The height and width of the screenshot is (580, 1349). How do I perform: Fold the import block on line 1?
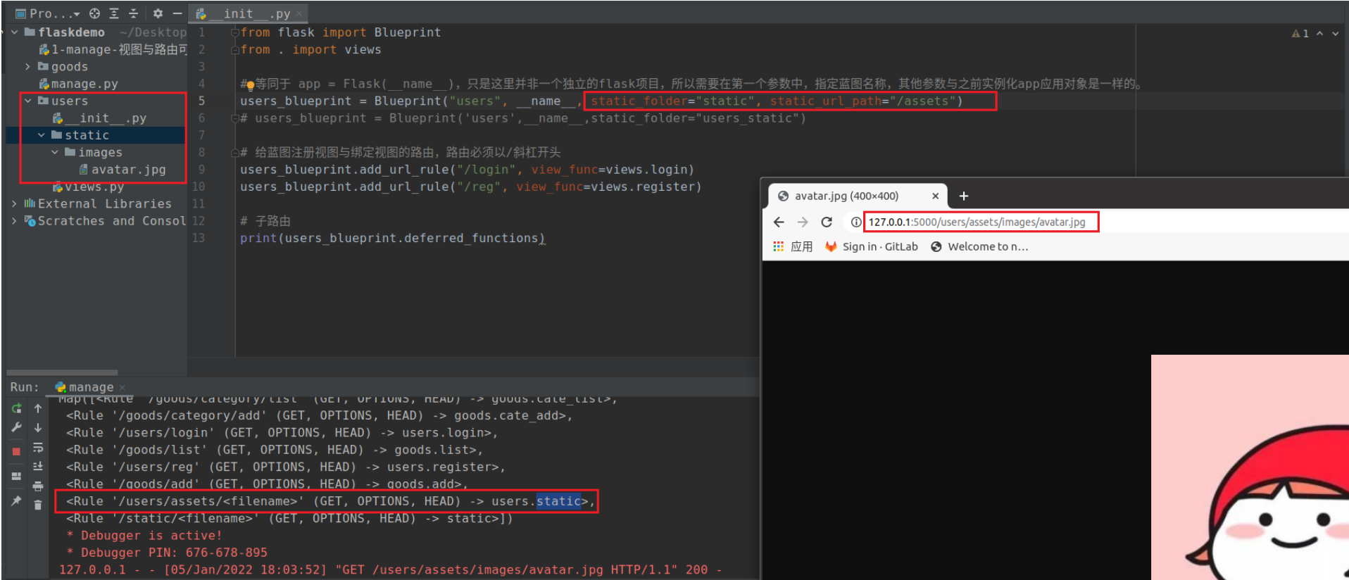[x=235, y=33]
